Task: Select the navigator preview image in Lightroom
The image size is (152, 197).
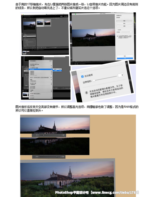Action: pyautogui.click(x=29, y=25)
